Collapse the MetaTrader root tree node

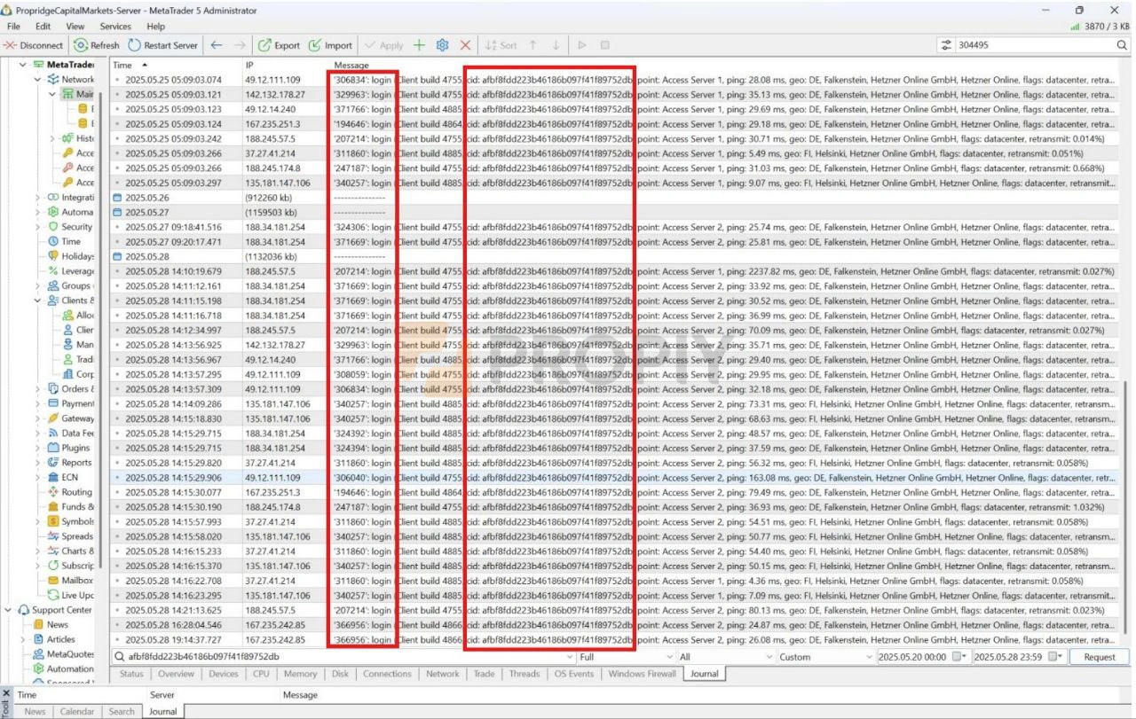click(x=22, y=65)
